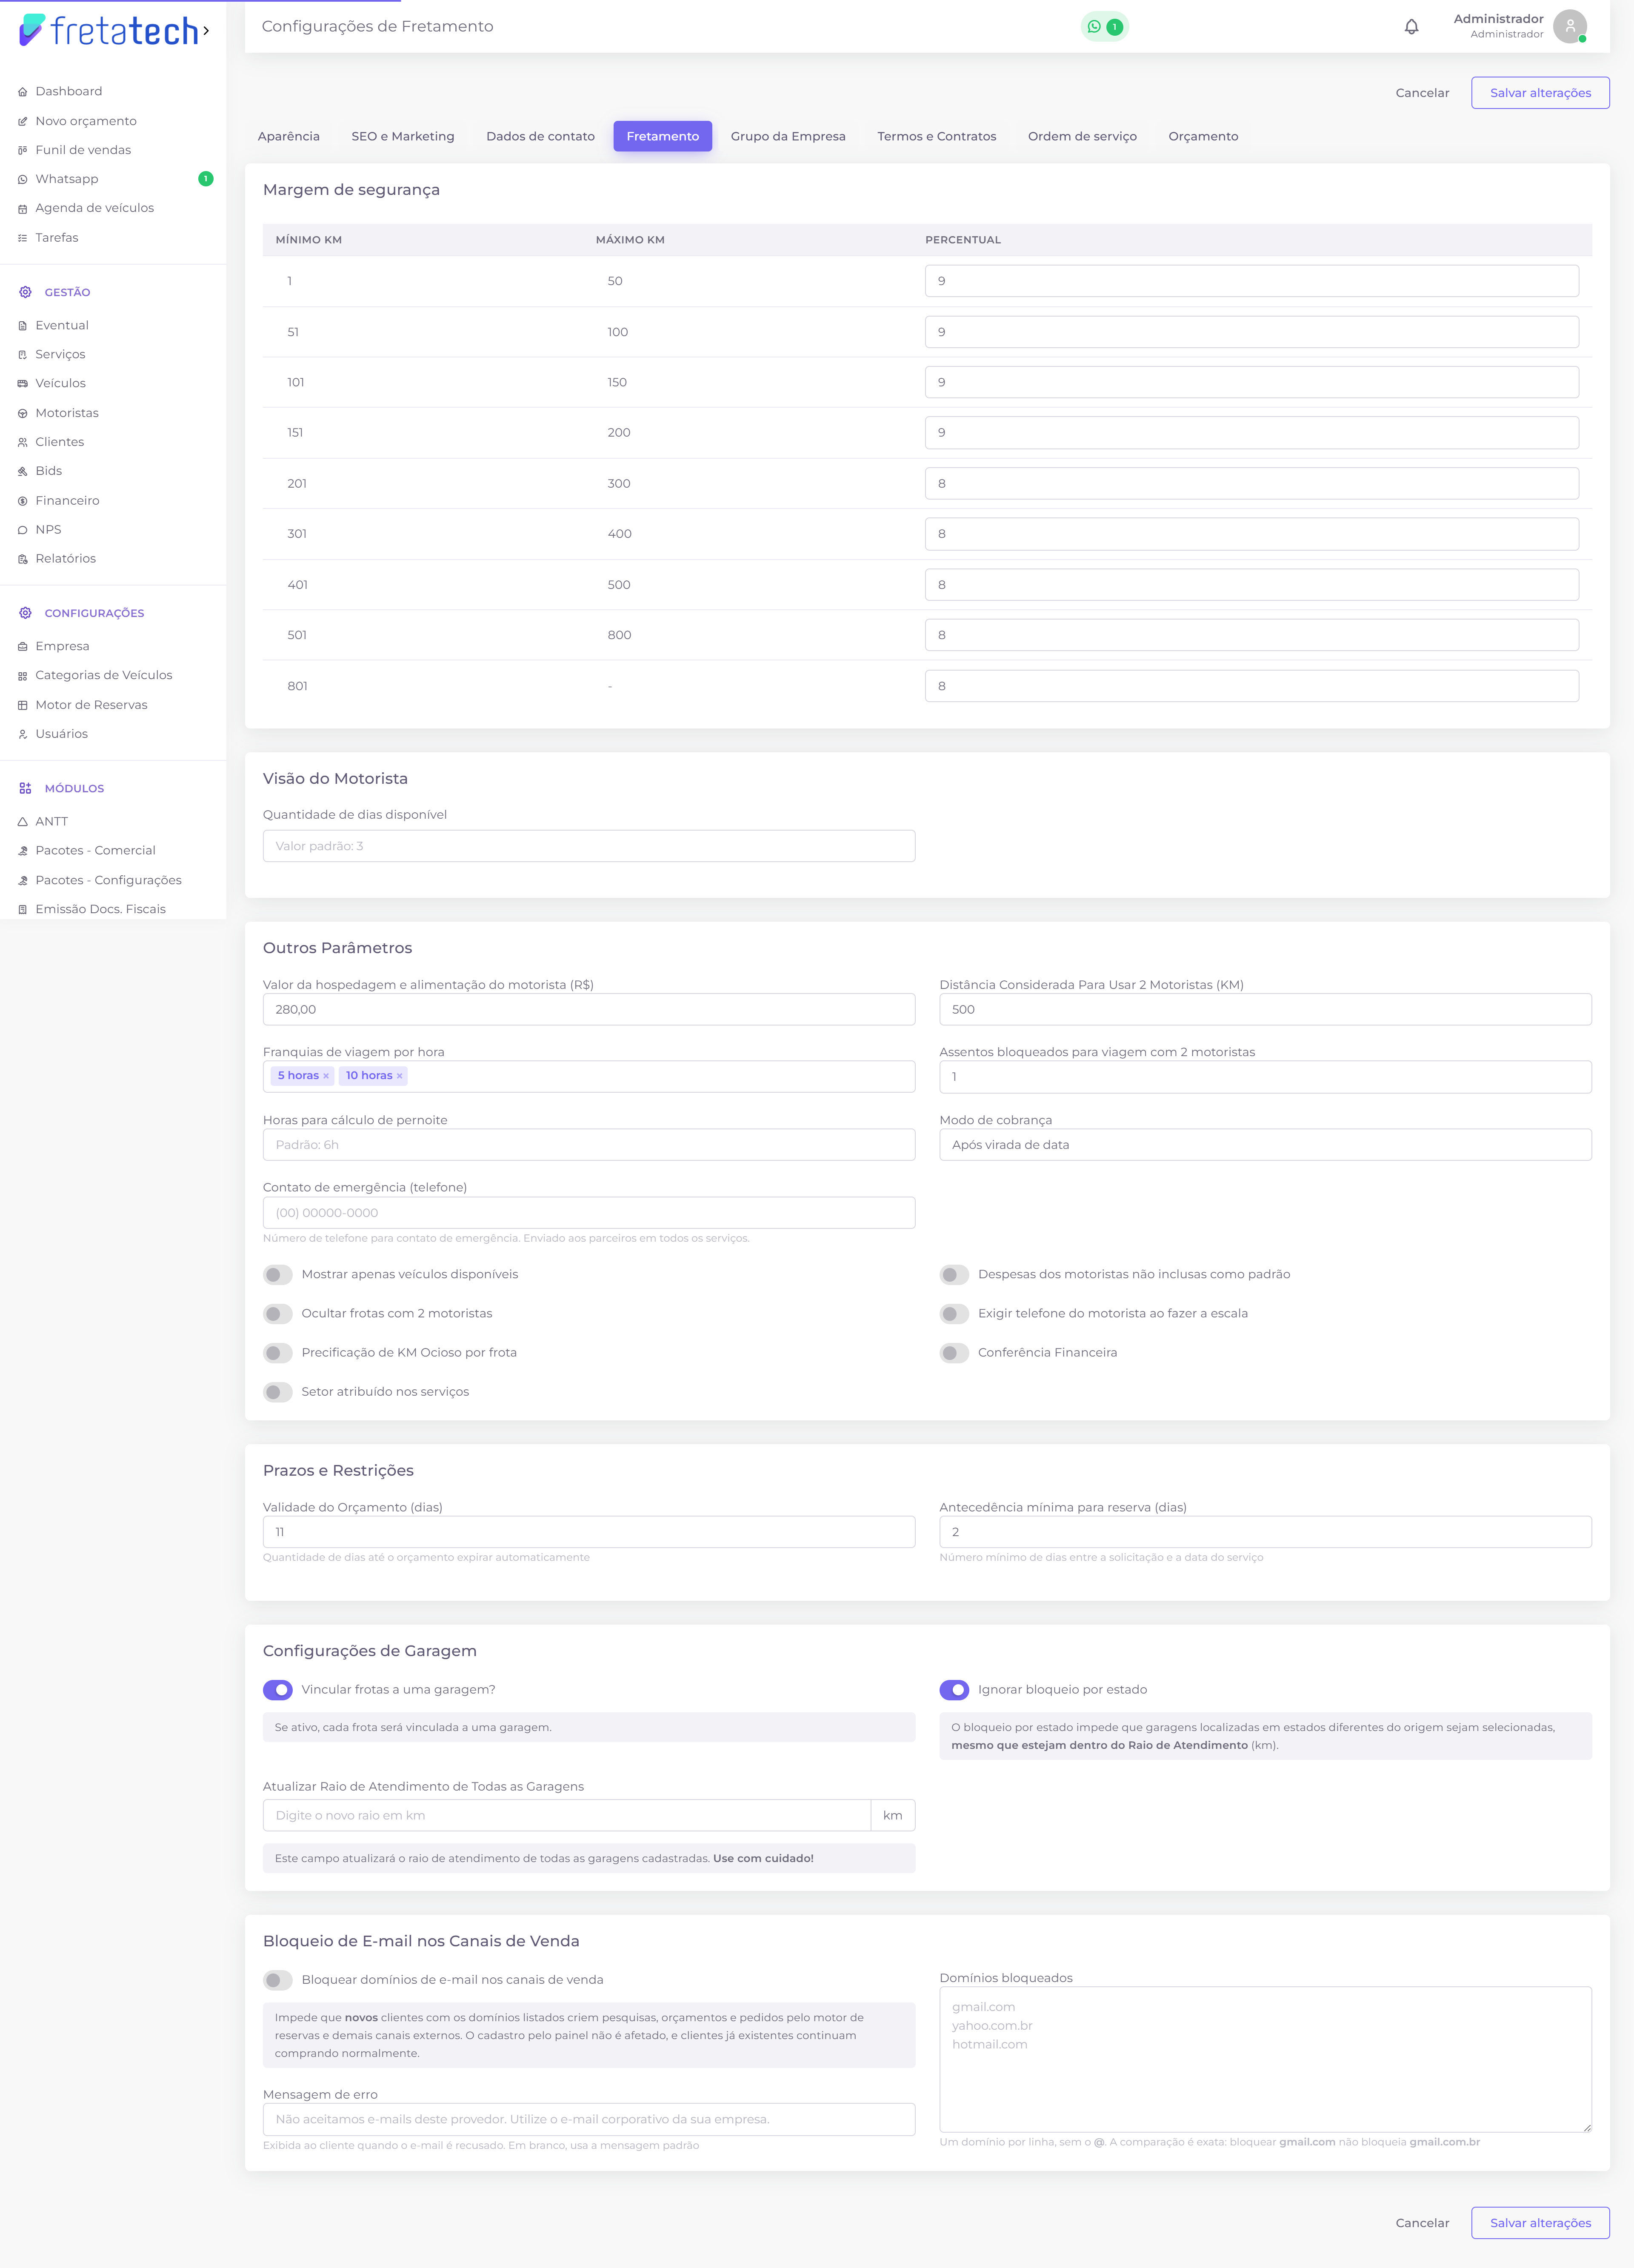Open the Administrador user avatar

[x=1570, y=26]
